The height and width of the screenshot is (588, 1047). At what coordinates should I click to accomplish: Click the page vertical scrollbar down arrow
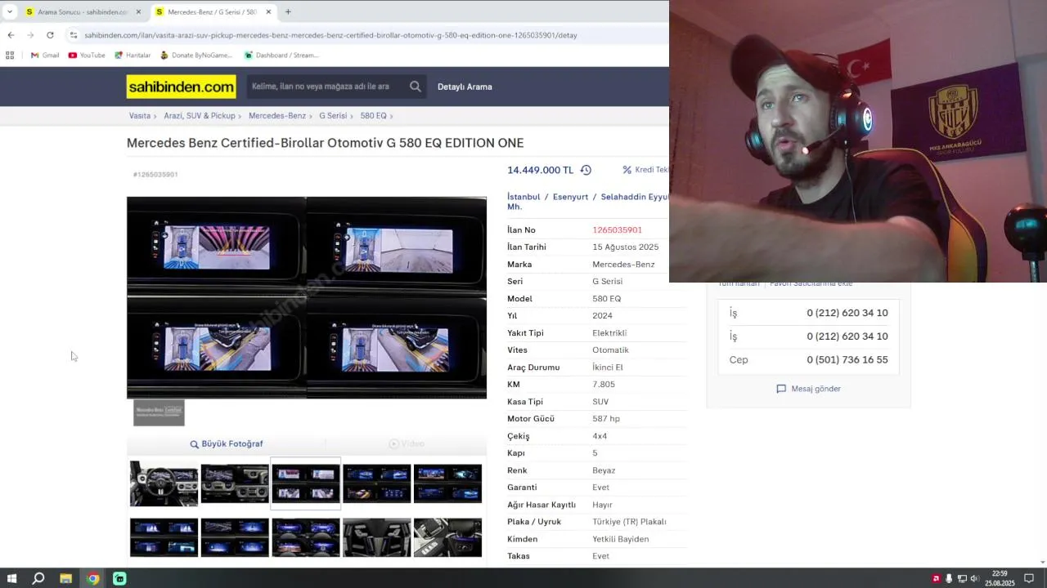coord(1042,562)
